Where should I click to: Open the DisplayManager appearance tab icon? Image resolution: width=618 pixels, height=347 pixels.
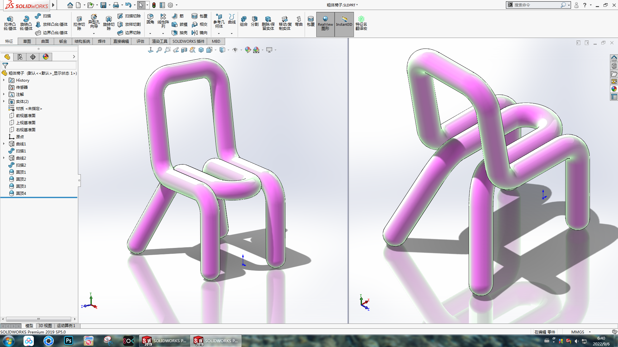[46, 57]
